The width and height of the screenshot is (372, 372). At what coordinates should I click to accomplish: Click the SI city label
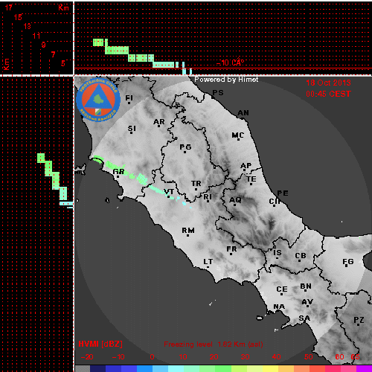point(132,129)
